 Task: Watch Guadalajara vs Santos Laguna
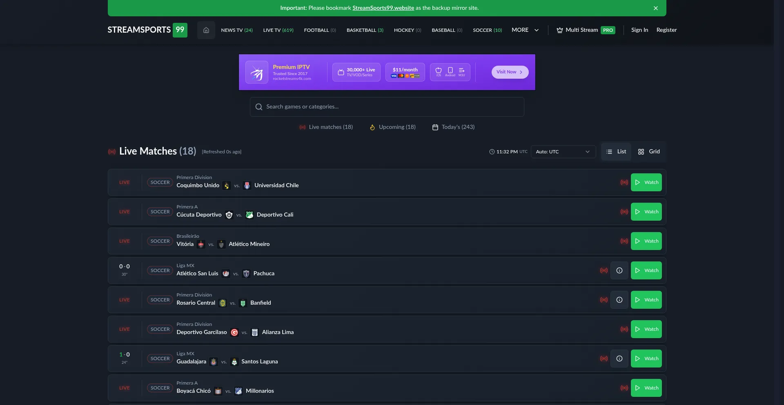646,359
